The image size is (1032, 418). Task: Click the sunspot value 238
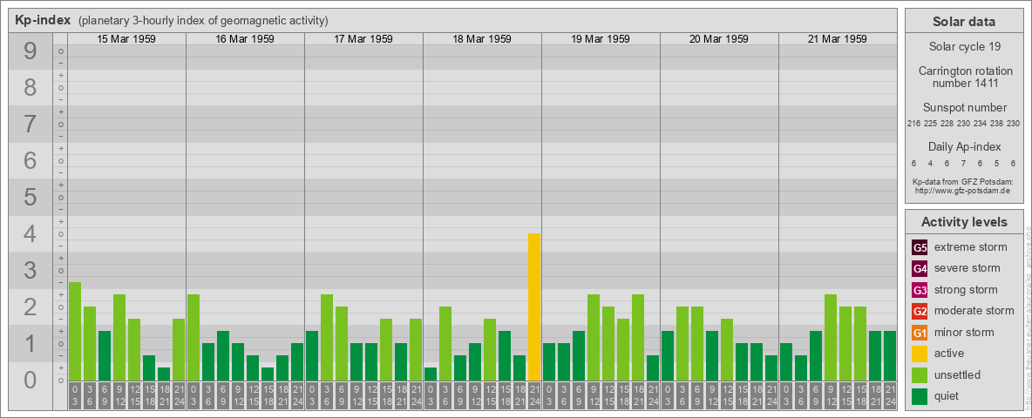click(x=997, y=124)
